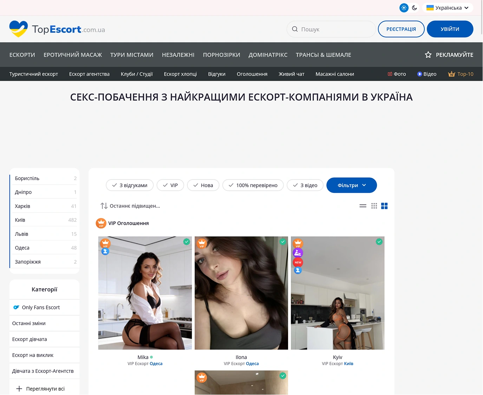Open the Ескорт на виклик category
The width and height of the screenshot is (483, 395).
pos(45,355)
